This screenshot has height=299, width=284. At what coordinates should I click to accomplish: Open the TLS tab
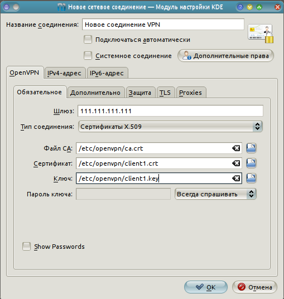click(165, 93)
